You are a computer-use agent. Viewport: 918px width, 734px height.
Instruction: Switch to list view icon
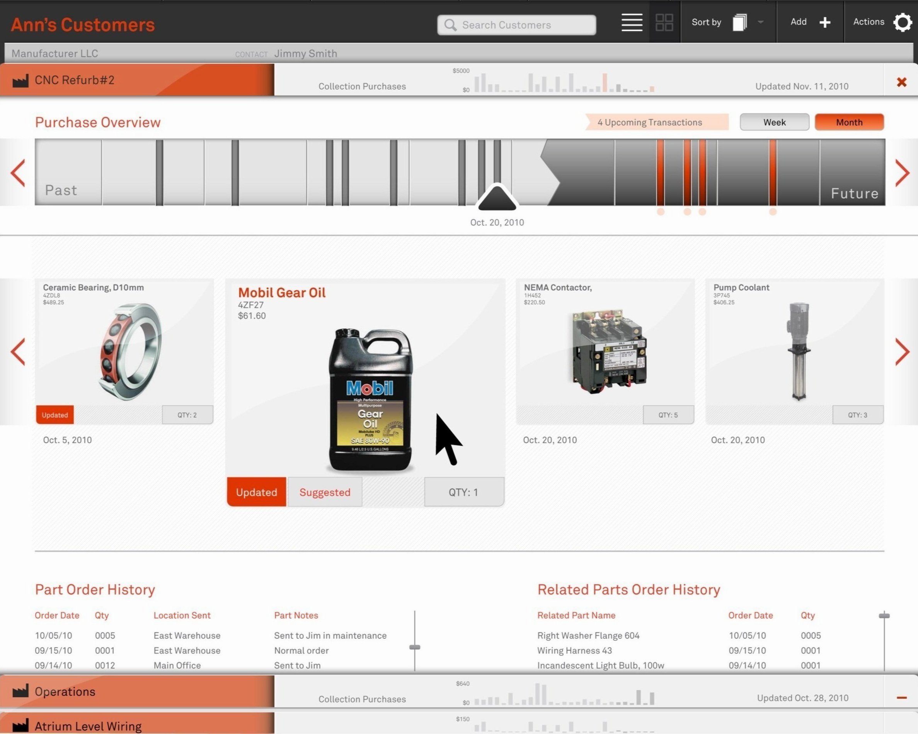632,22
